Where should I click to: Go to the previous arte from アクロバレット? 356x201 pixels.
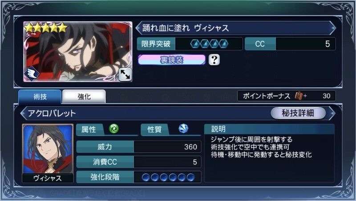point(23,113)
